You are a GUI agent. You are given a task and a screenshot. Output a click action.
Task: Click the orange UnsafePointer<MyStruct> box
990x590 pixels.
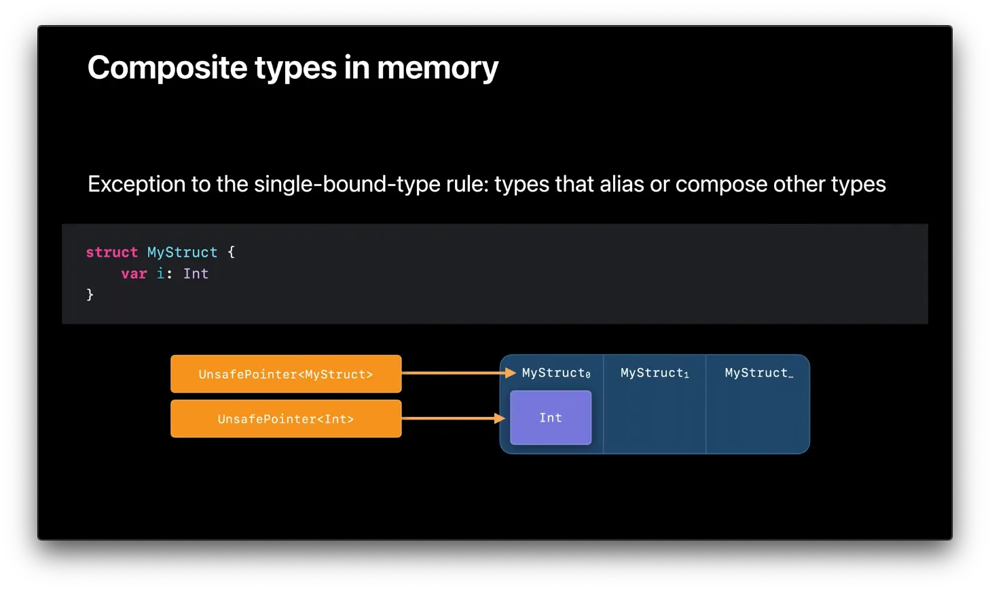pos(286,374)
